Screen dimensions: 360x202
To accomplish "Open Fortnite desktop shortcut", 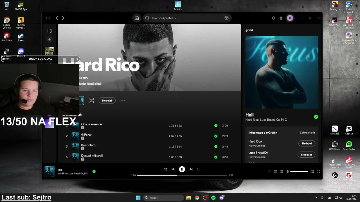I will (x=178, y=6).
